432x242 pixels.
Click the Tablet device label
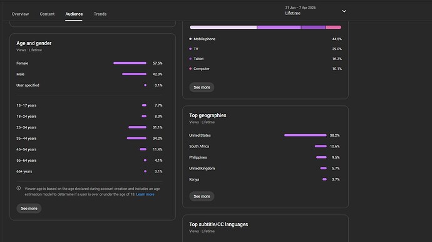coord(198,59)
